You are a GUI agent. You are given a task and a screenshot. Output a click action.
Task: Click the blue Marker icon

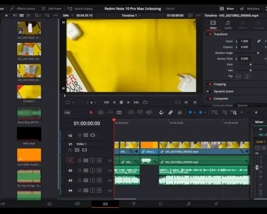[x=200, y=112]
